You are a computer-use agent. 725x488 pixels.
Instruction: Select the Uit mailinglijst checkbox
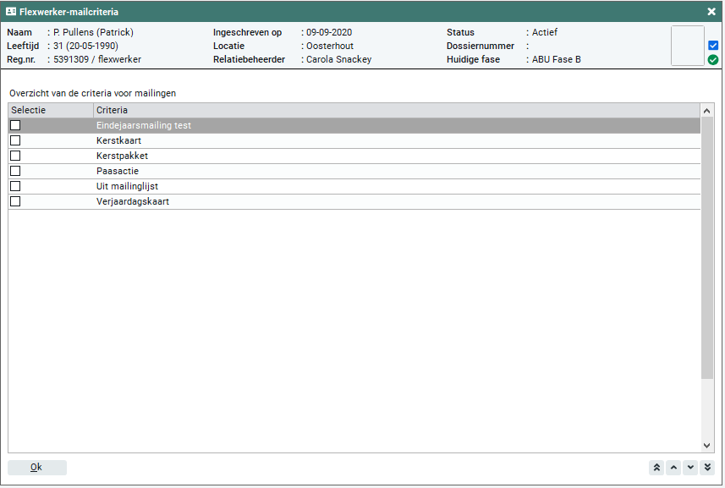pyautogui.click(x=15, y=186)
